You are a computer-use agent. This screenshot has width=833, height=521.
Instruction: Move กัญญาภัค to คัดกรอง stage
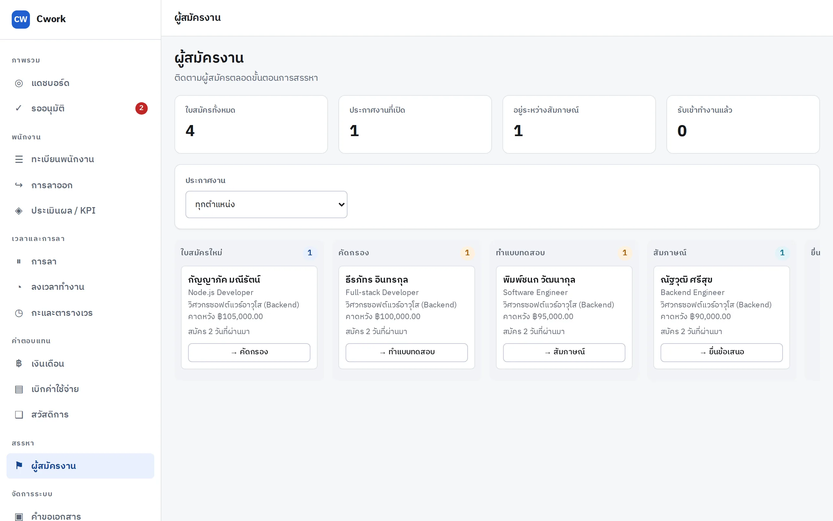249,352
